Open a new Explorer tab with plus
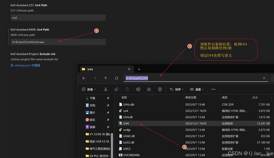 tap(139, 69)
